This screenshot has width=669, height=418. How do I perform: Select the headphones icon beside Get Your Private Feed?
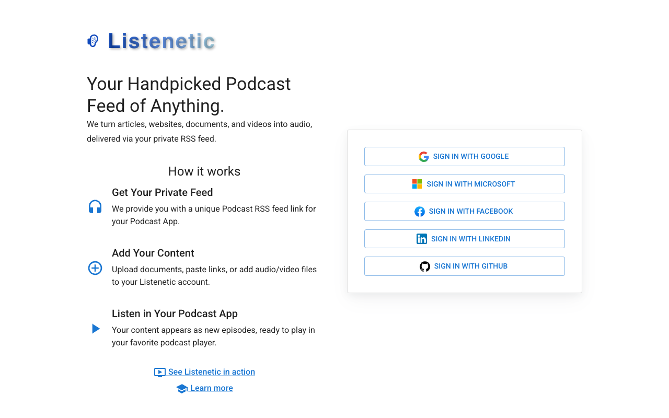pos(95,206)
